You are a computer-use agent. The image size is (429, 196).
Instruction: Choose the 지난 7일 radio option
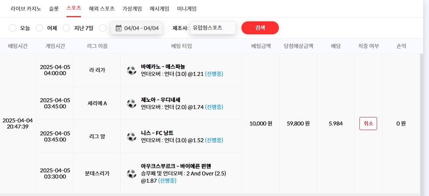(x=66, y=28)
